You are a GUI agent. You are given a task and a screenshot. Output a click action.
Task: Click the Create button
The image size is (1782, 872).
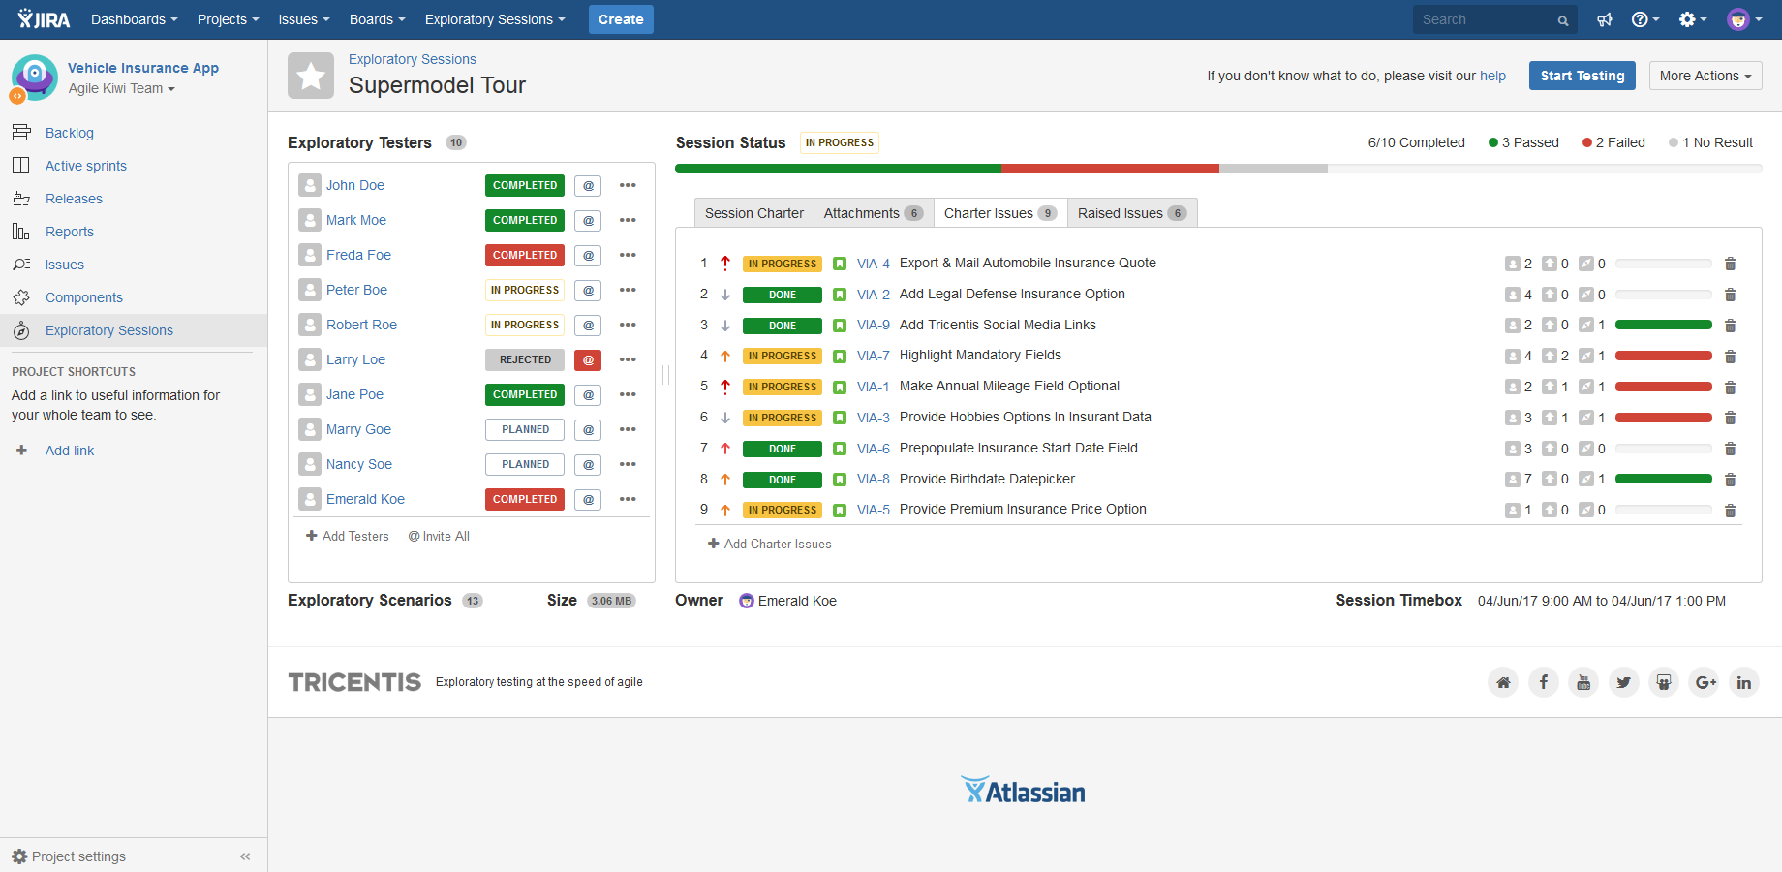tap(621, 19)
